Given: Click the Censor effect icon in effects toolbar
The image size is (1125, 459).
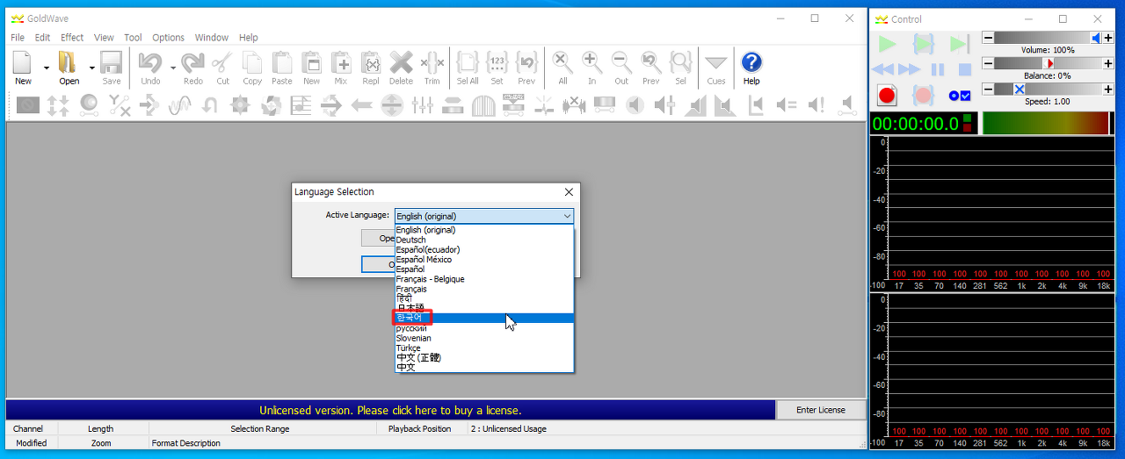Looking at the screenshot, I should coord(28,105).
